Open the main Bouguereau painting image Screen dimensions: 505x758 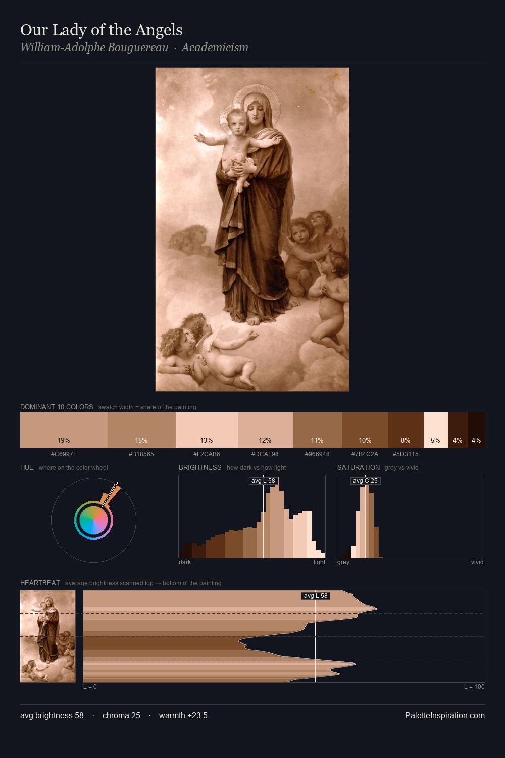[252, 229]
